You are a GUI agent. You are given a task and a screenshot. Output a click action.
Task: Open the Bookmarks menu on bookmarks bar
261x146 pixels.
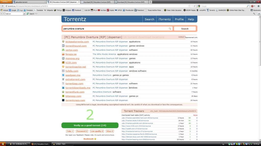(255, 10)
